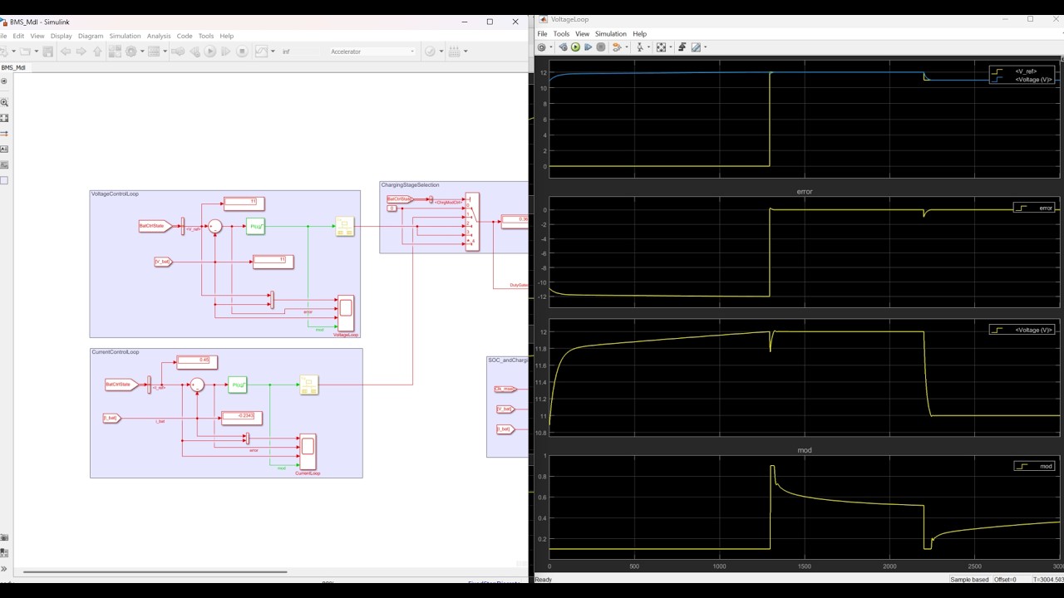Select the Image tool in canvas palette
The height and width of the screenshot is (598, 1064).
click(x=4, y=164)
